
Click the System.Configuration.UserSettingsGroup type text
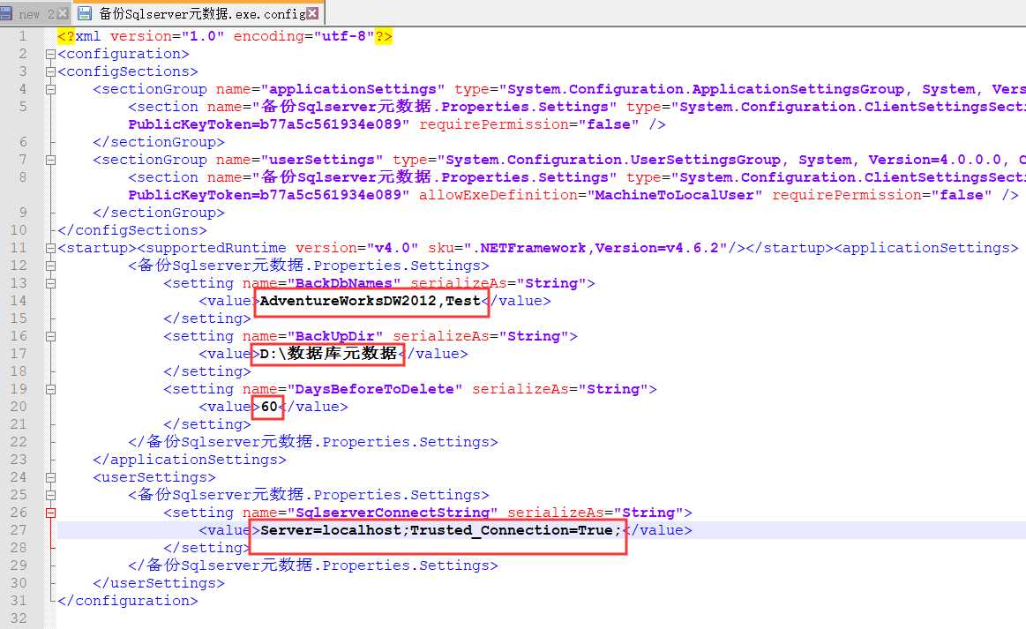[644, 160]
